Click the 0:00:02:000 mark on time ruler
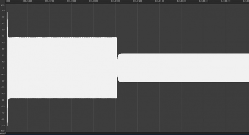Viewport: 249px width, 135px height. [x=226, y=1]
